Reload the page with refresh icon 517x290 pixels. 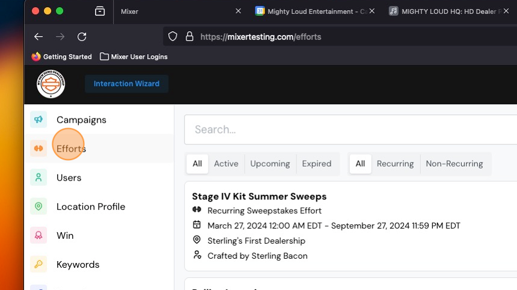point(82,37)
